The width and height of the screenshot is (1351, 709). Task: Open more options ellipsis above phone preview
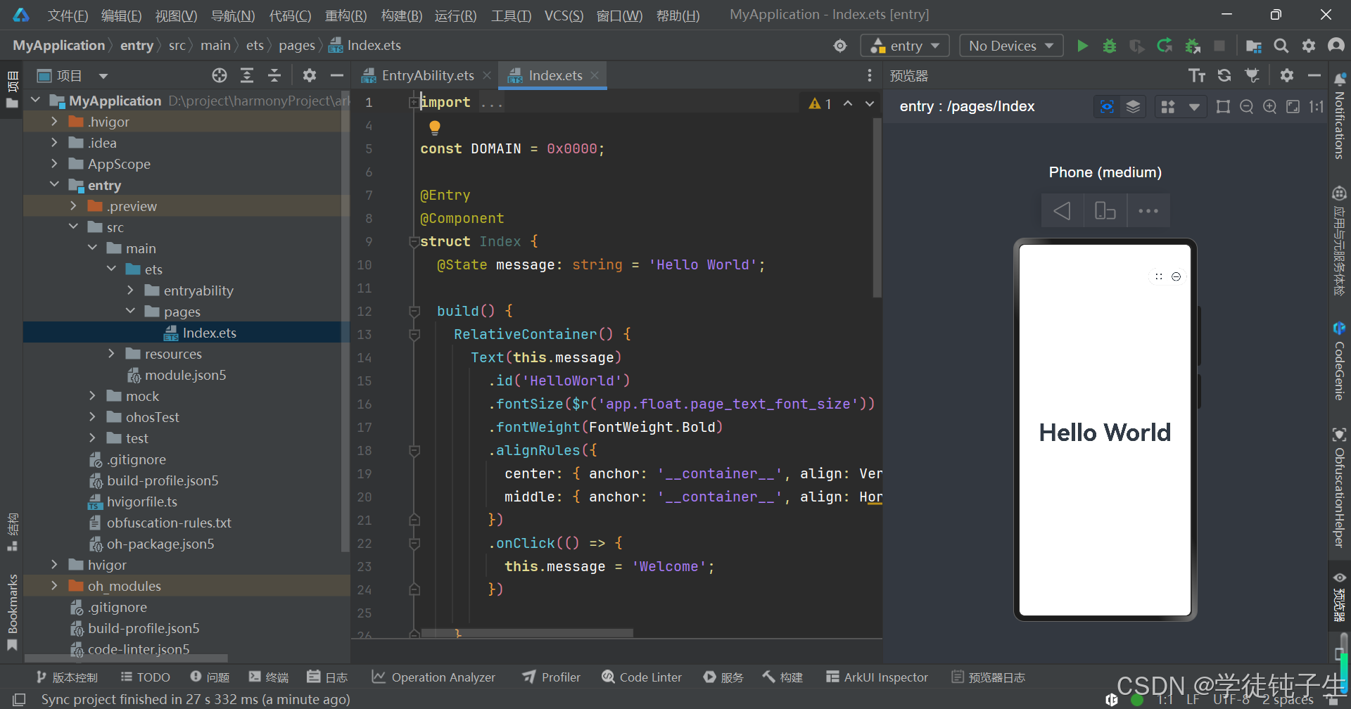pos(1148,211)
